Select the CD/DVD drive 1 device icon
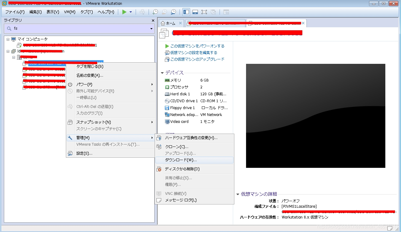Screen dimensions: 401x232 point(167,101)
